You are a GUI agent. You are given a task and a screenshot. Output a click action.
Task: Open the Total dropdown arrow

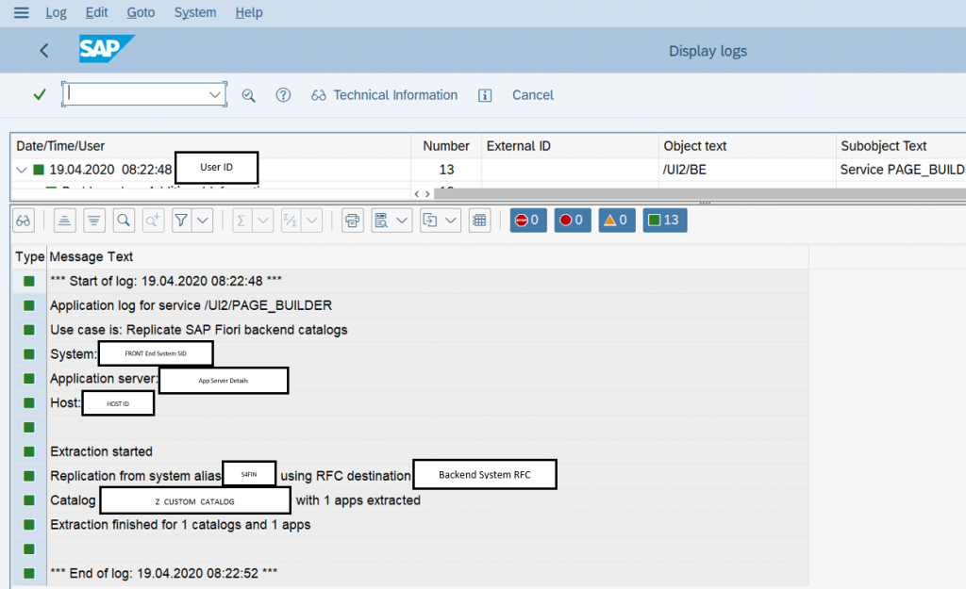click(263, 221)
